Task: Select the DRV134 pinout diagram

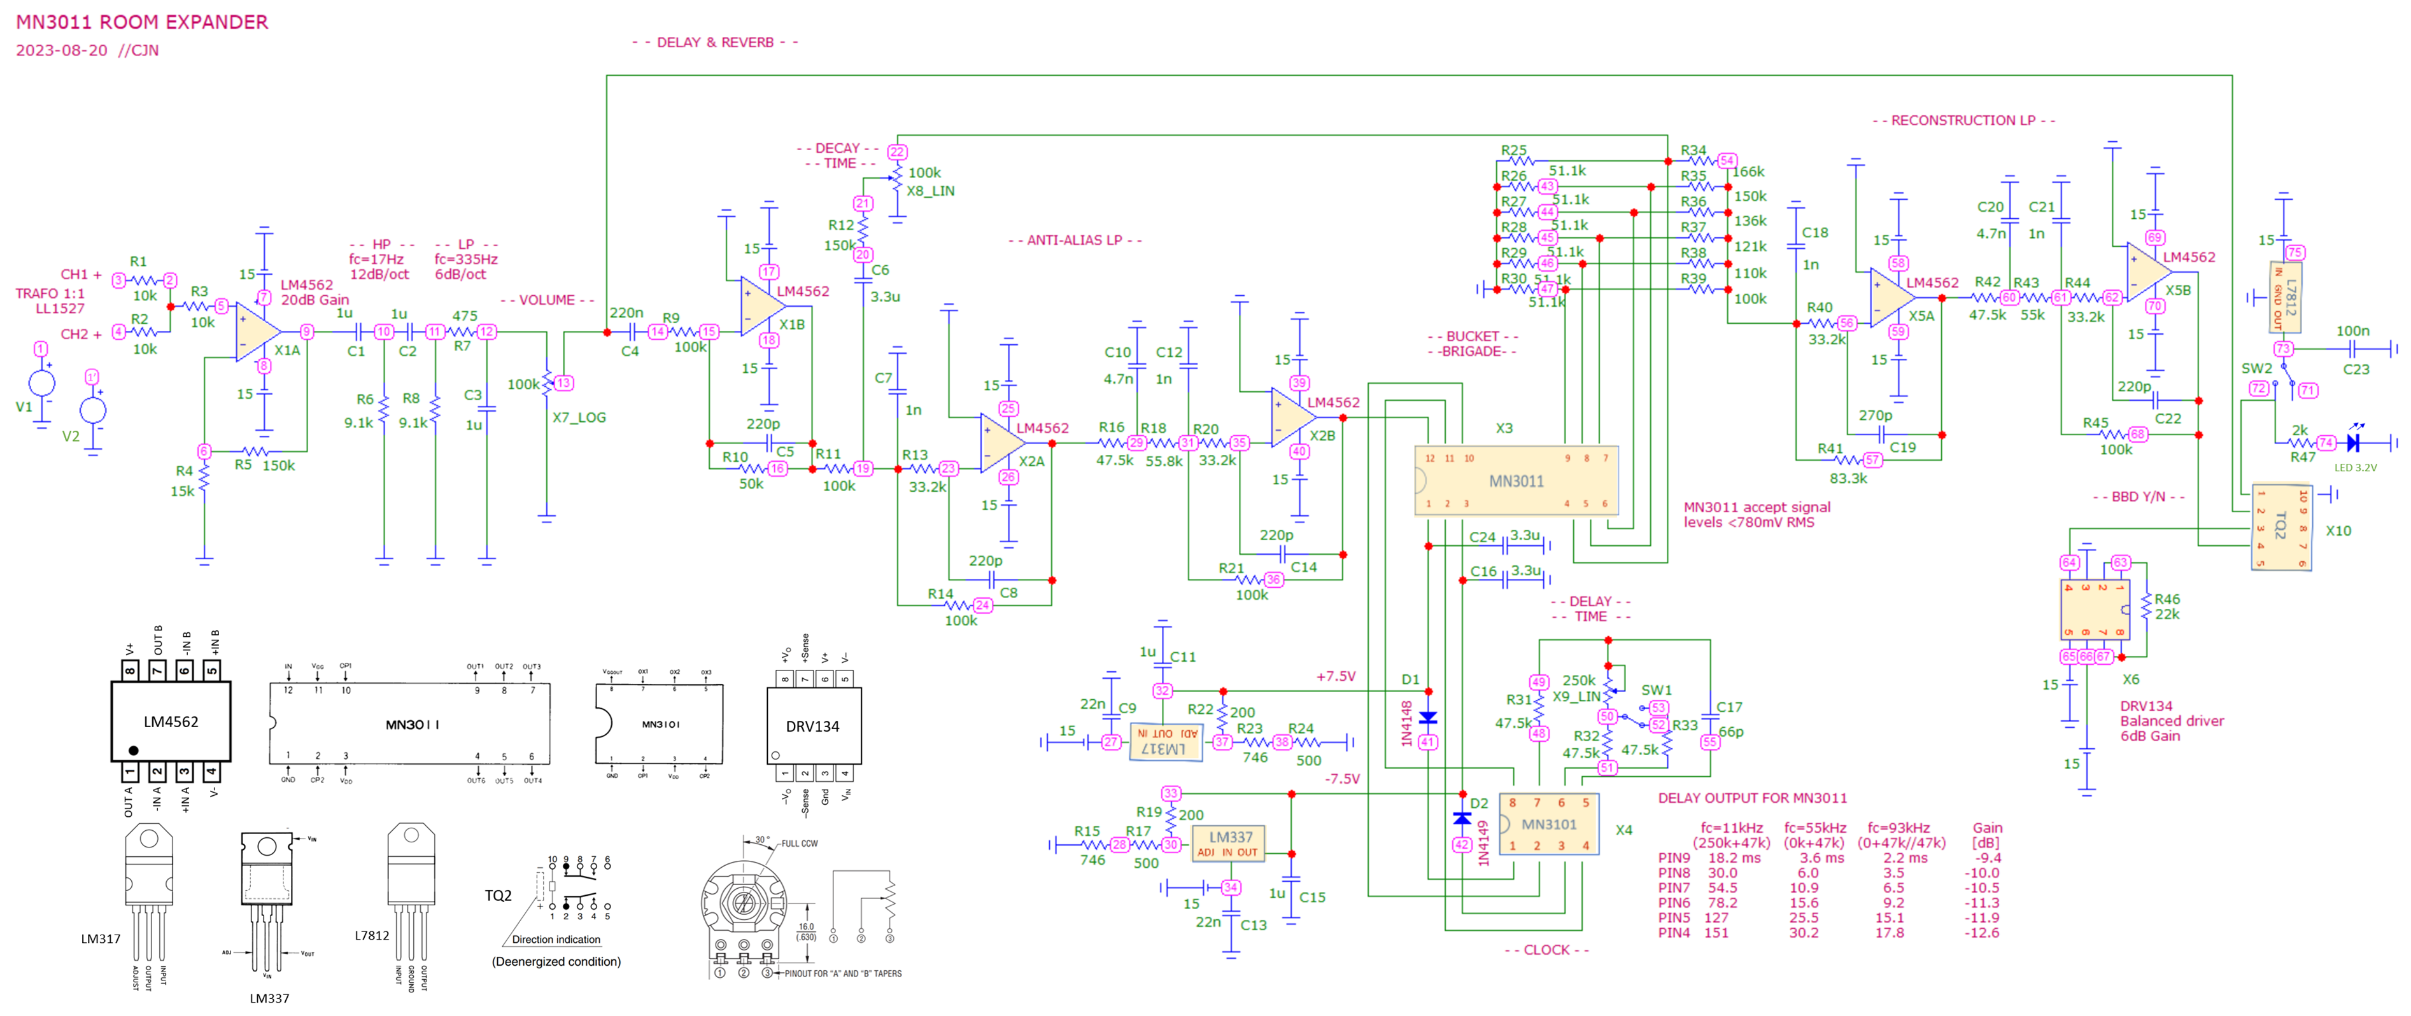Action: coord(812,725)
